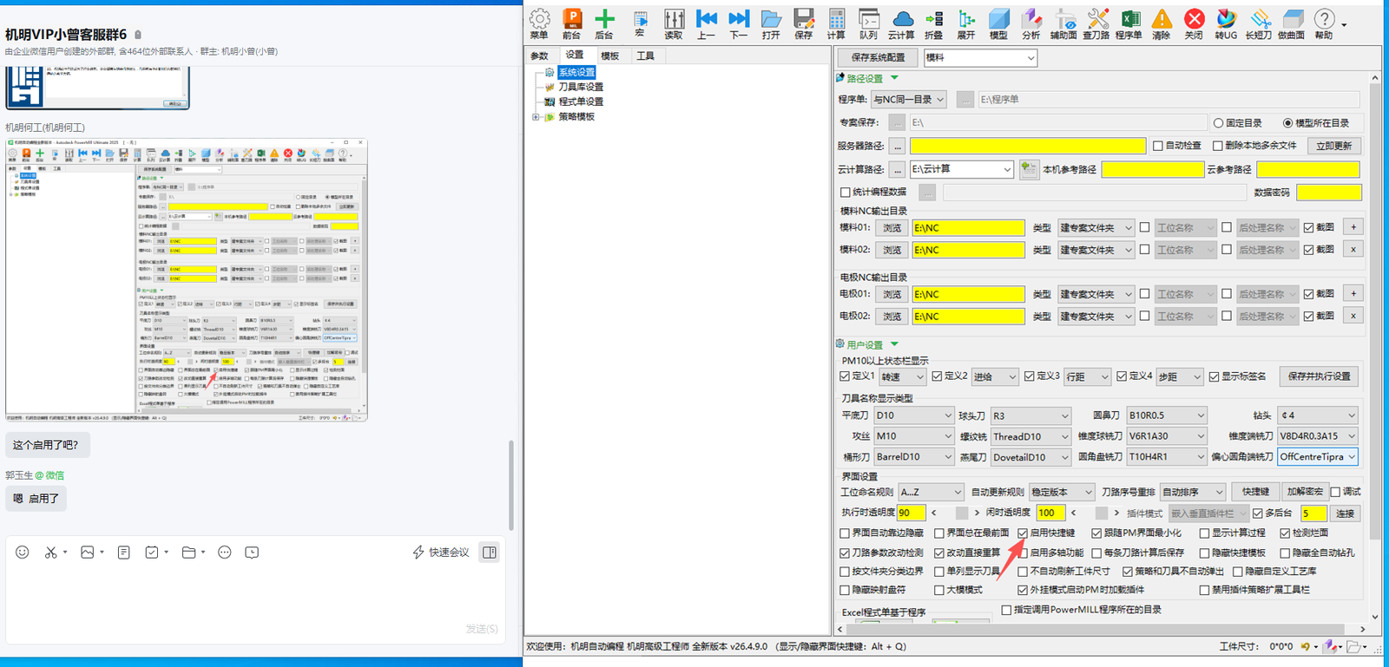This screenshot has width=1389, height=667.
Task: Open 查刀路 toolpath check tool
Action: point(1096,23)
